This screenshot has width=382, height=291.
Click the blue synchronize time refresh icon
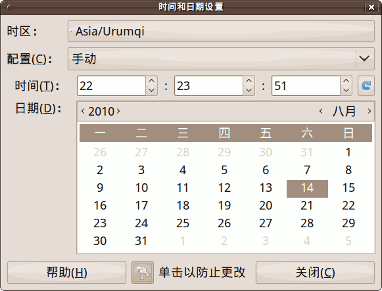coord(366,85)
